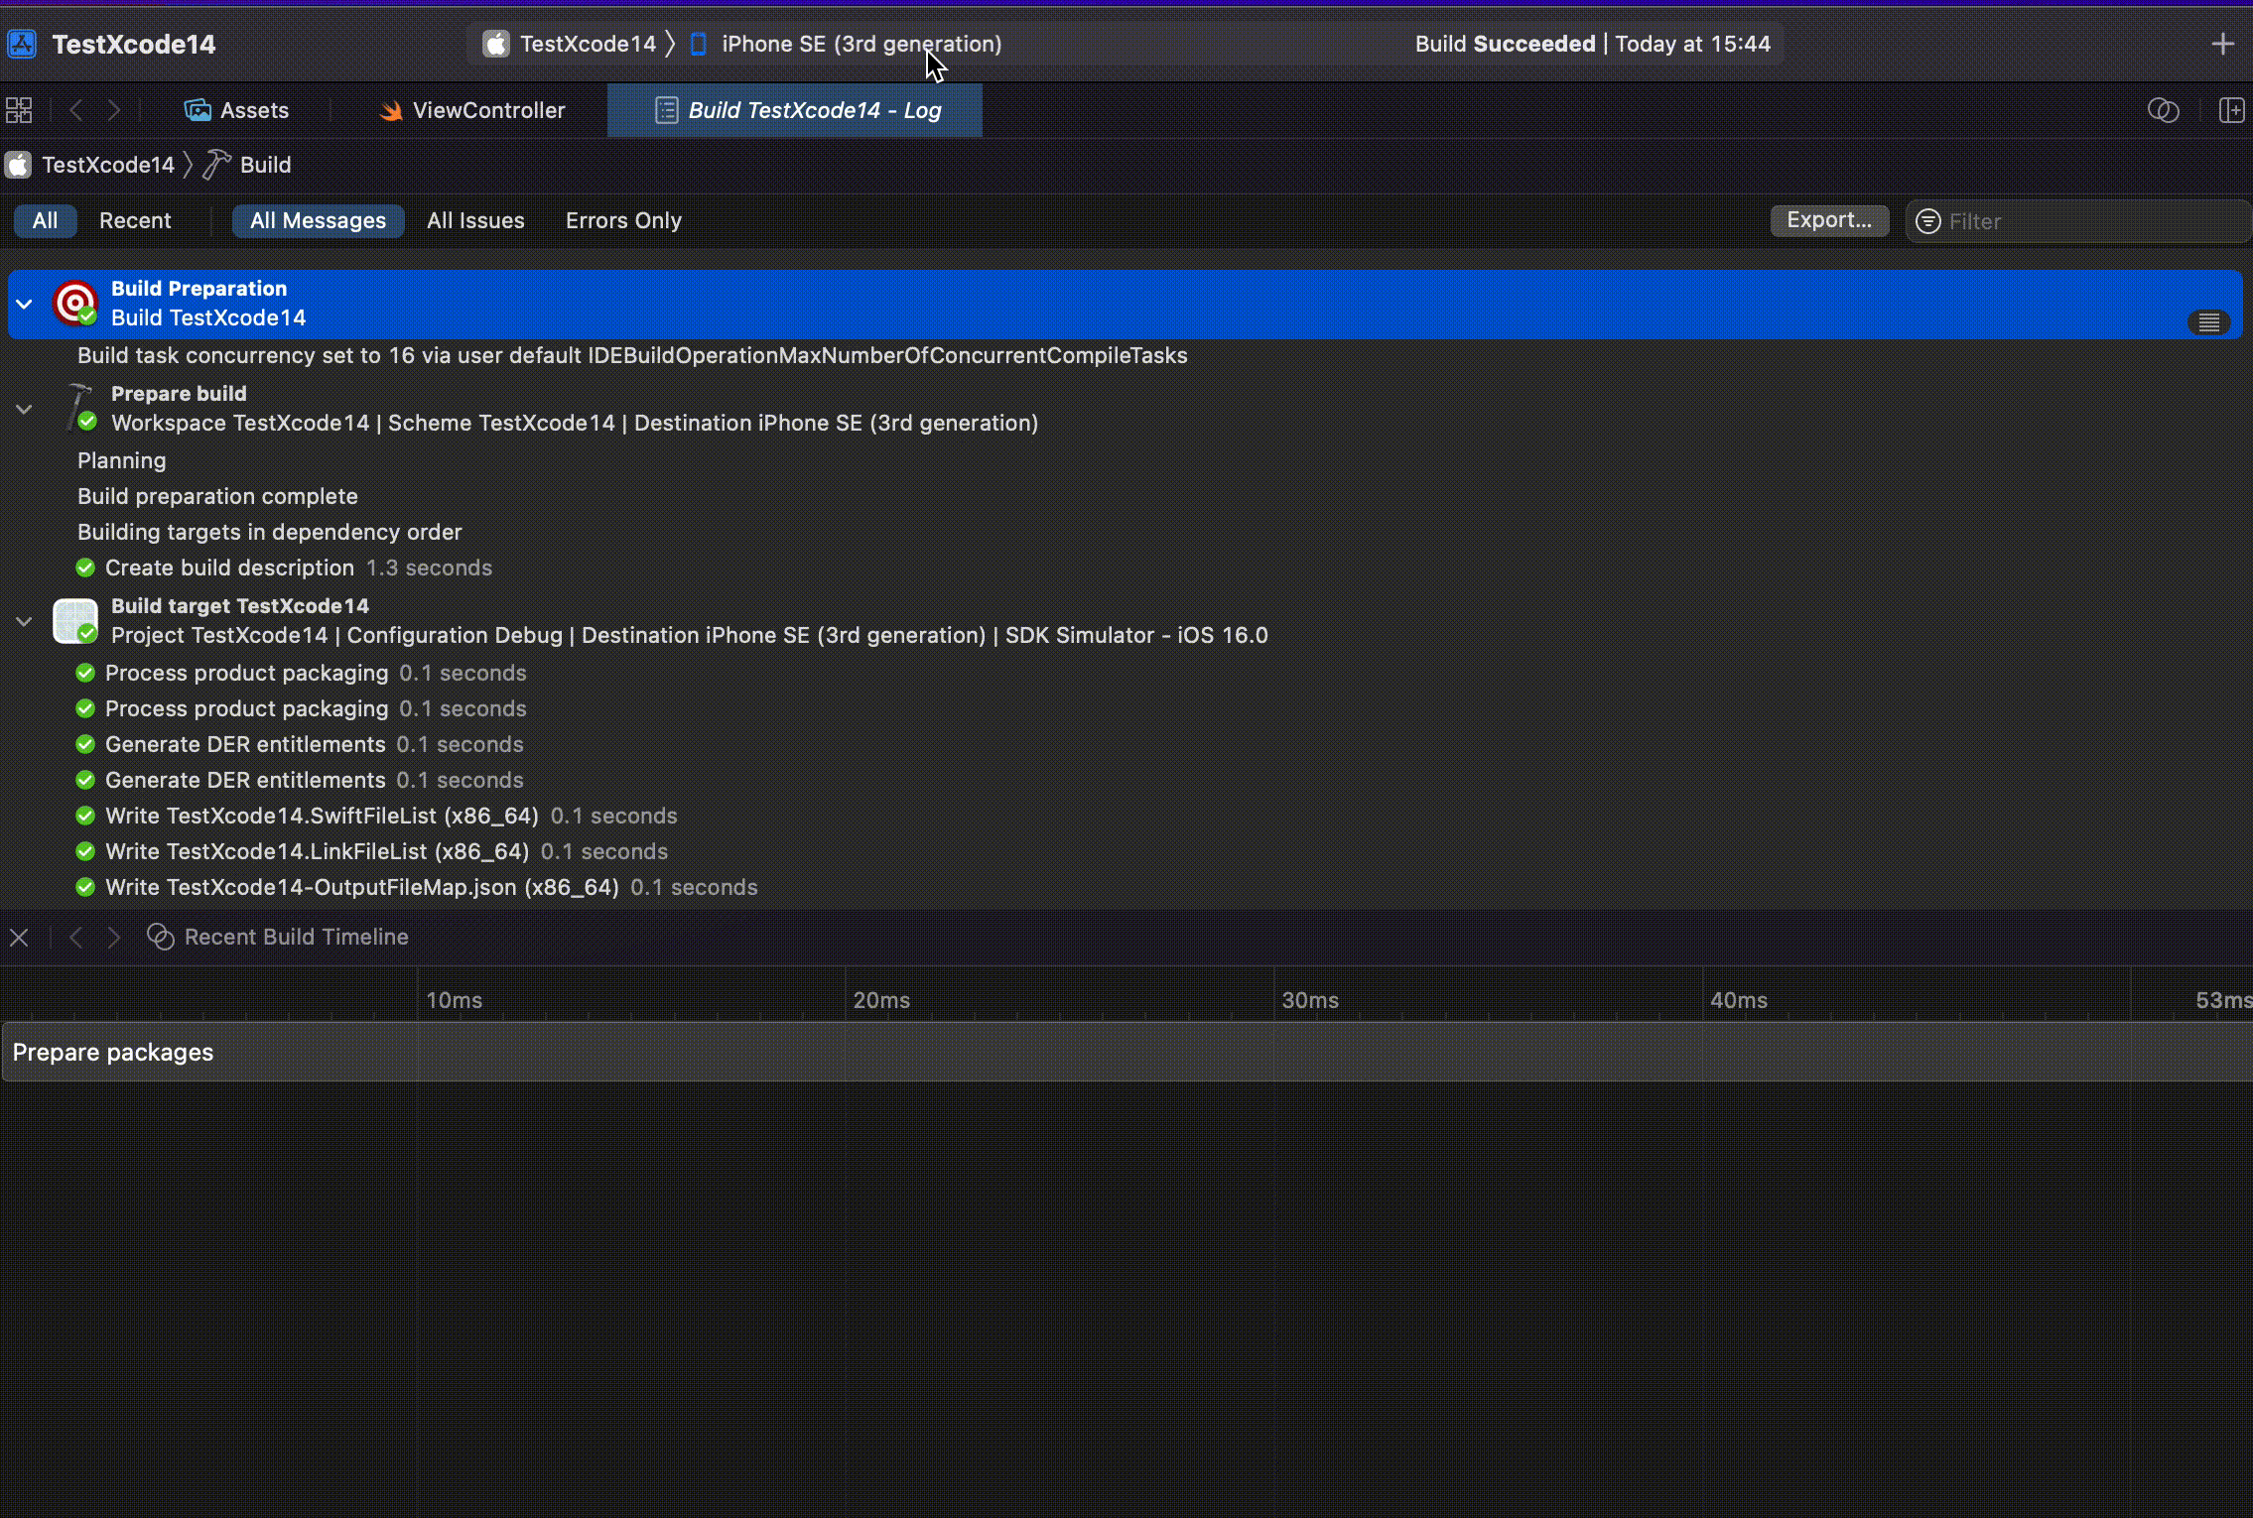Select the Prepare packages timeline bar
The image size is (2253, 1518).
pos(1127,1052)
